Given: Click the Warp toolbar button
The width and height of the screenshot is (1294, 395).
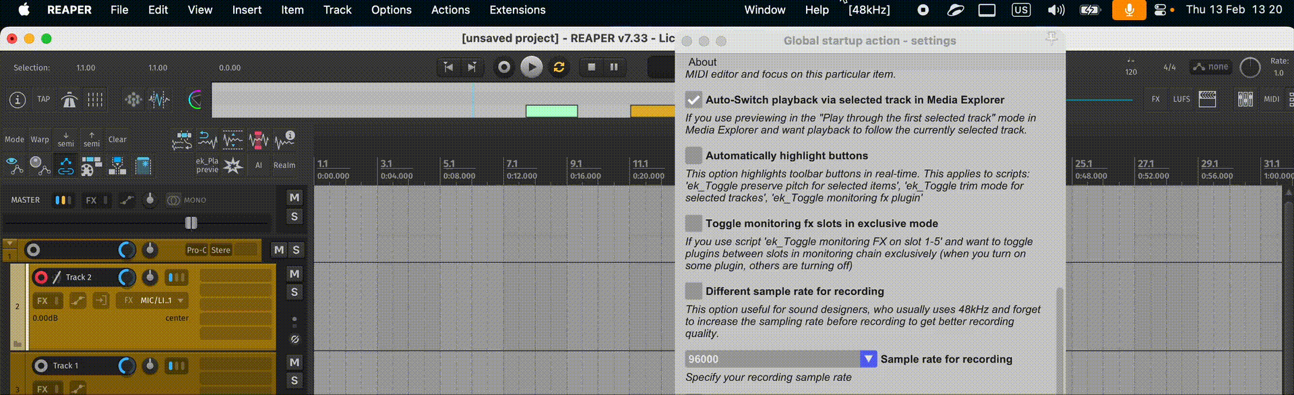Looking at the screenshot, I should 40,140.
